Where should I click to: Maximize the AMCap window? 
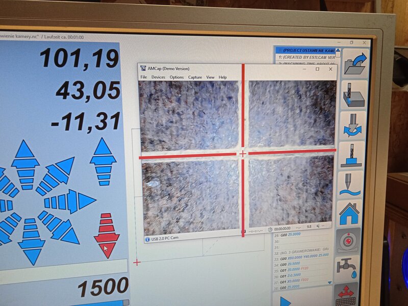coord(317,69)
